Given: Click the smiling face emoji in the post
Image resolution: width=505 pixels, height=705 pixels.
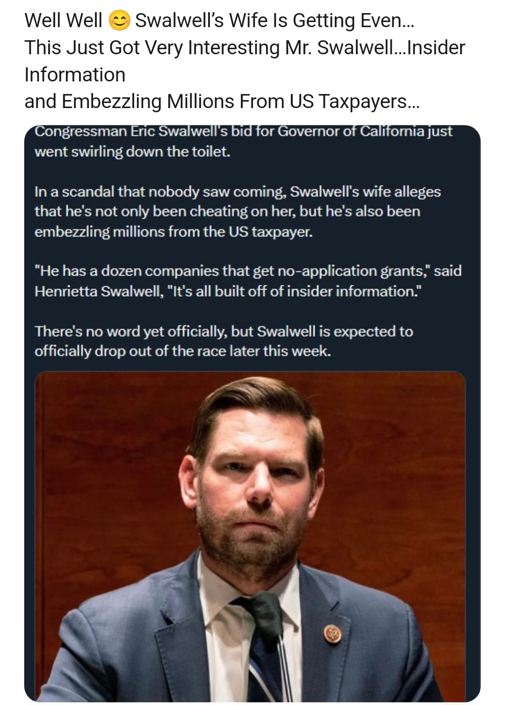Looking at the screenshot, I should point(119,21).
